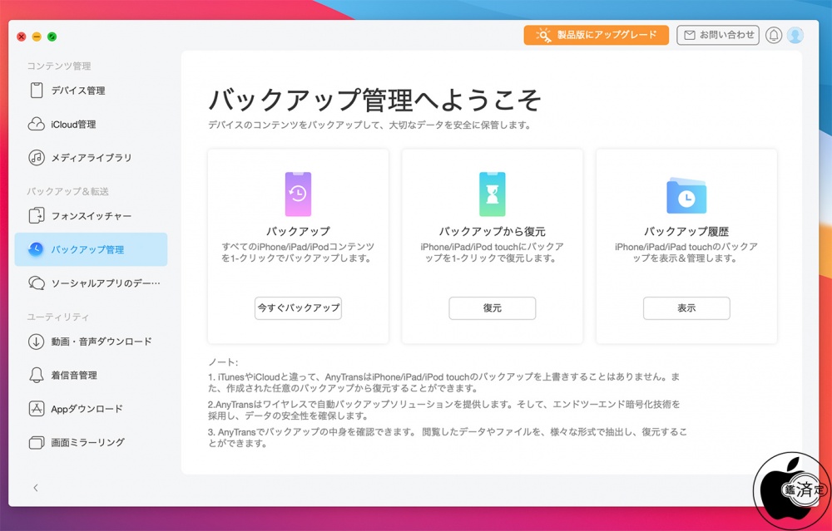
Task: Go to メディアライブラリ section
Action: tap(91, 157)
